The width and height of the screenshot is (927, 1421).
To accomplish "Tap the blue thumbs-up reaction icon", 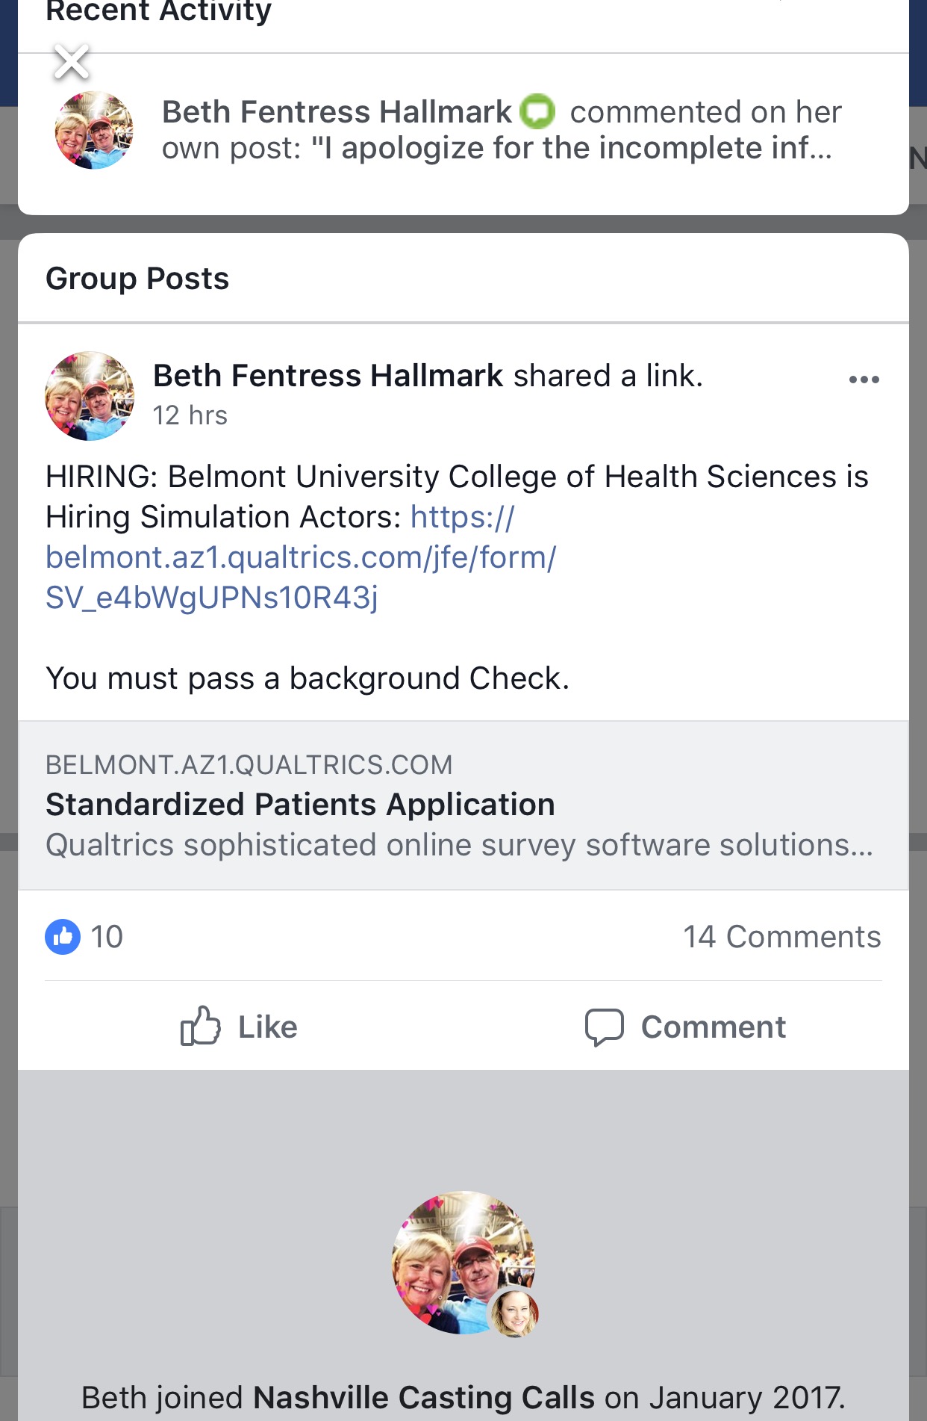I will 63,936.
